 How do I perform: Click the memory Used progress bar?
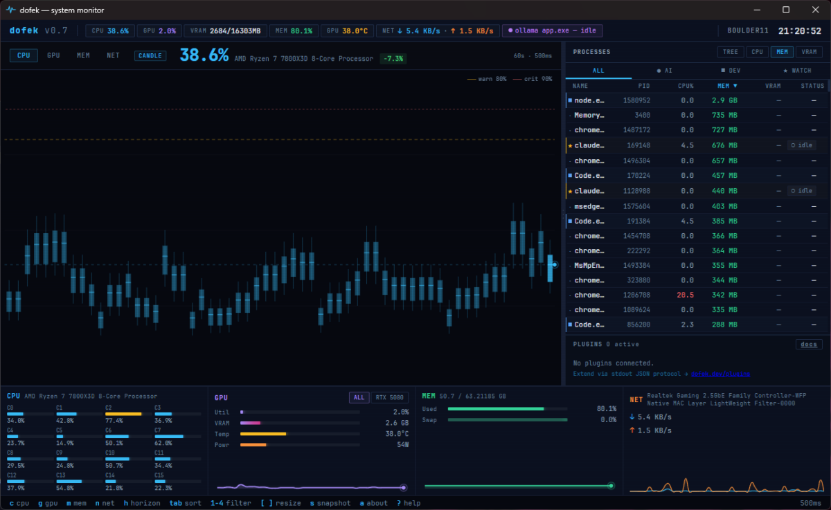point(508,409)
